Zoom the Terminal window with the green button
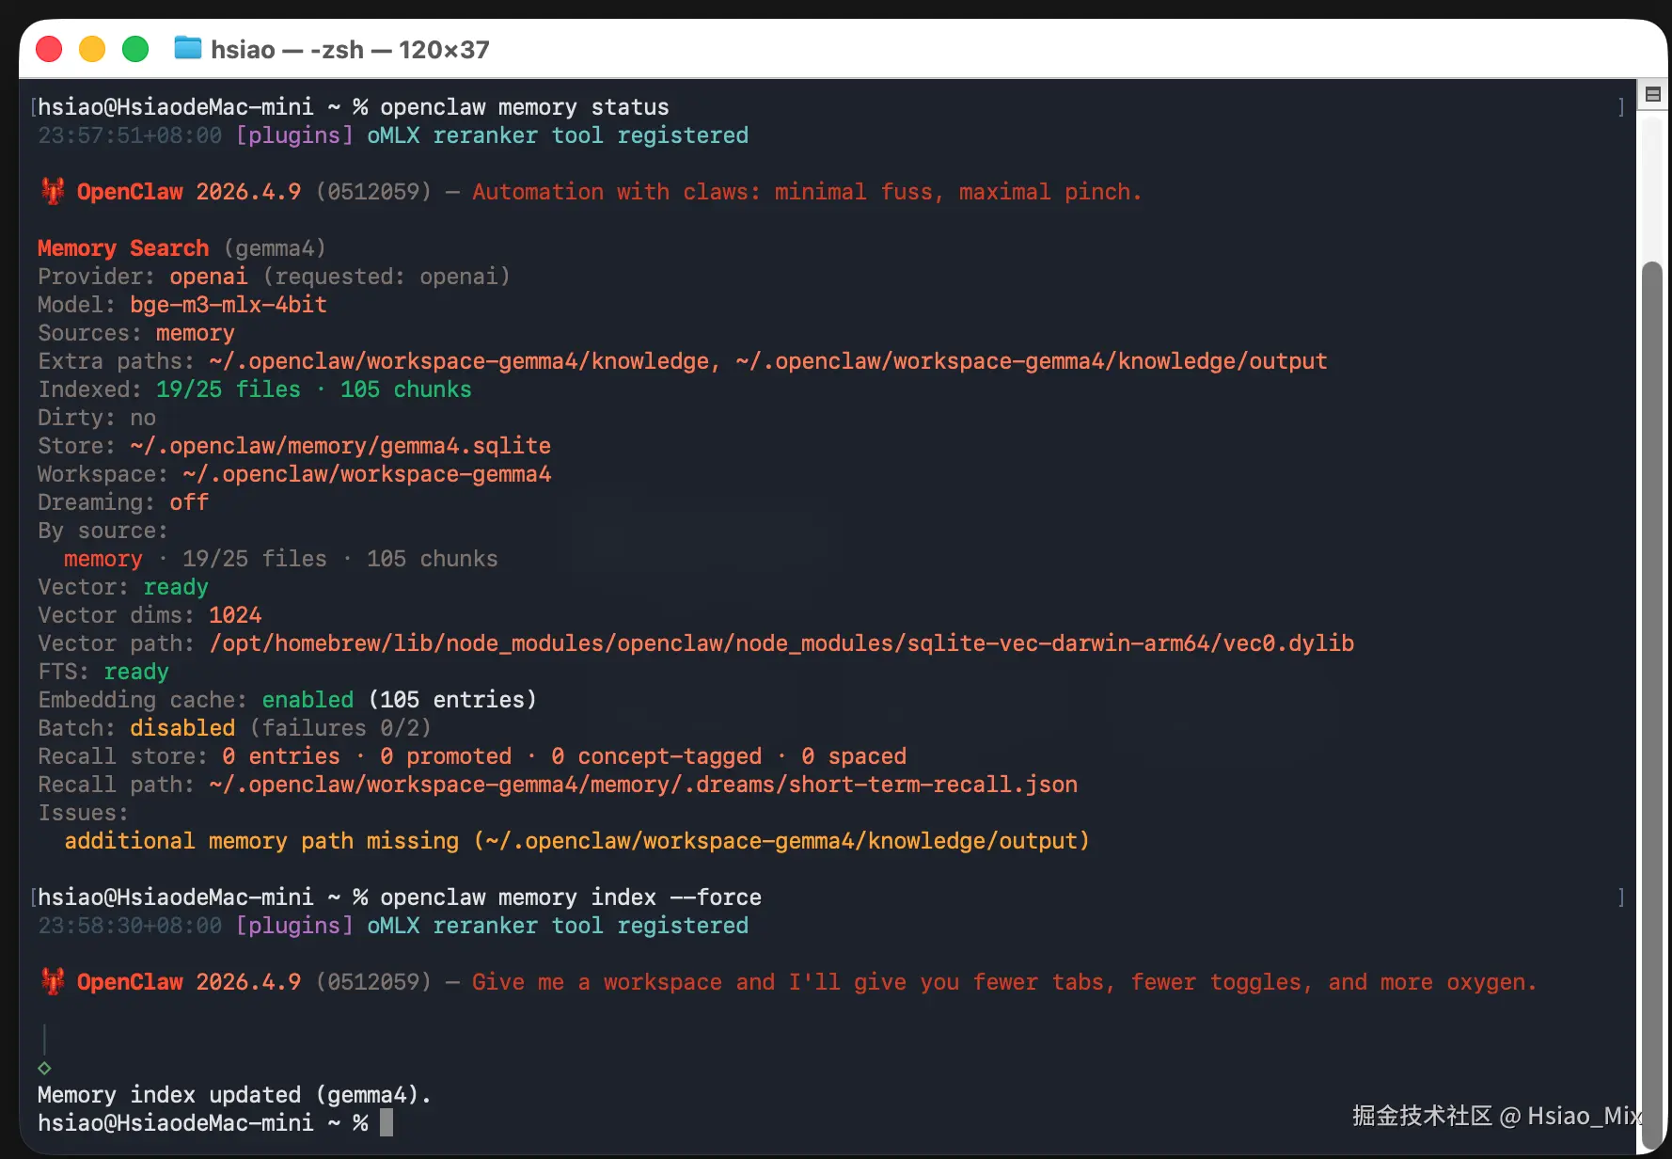 135,48
